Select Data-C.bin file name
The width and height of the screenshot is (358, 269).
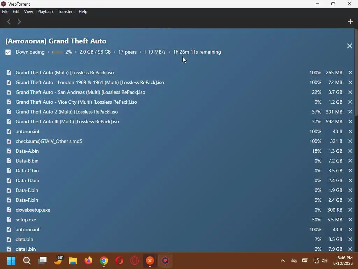[x=27, y=171]
